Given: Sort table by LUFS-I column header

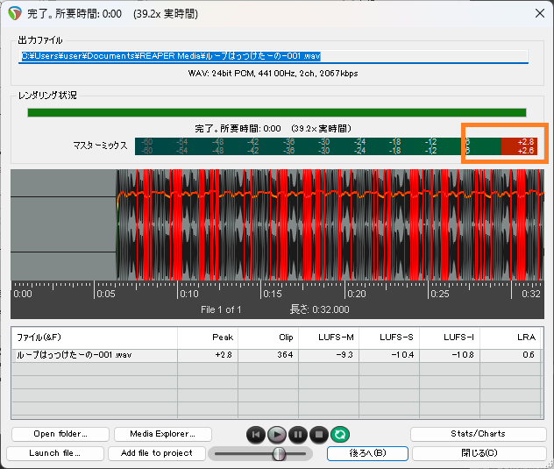Looking at the screenshot, I should coord(448,337).
